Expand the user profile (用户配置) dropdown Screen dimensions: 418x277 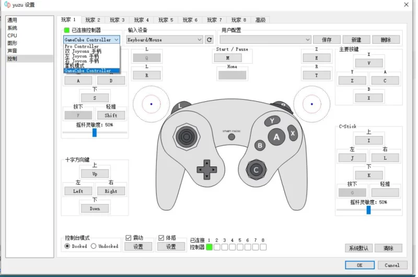point(265,40)
